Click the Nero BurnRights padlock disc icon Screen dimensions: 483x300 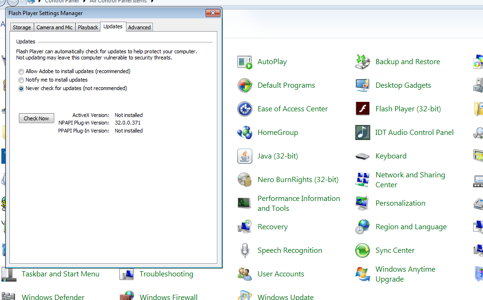[x=245, y=180]
